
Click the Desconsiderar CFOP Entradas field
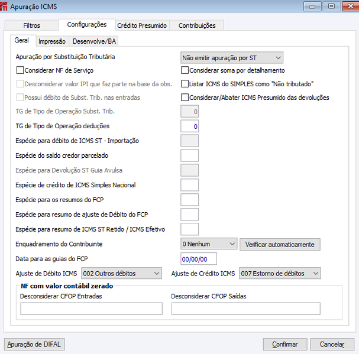pos(91,308)
